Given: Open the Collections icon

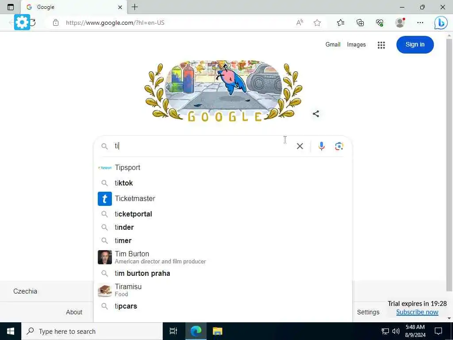Looking at the screenshot, I should coord(360,23).
